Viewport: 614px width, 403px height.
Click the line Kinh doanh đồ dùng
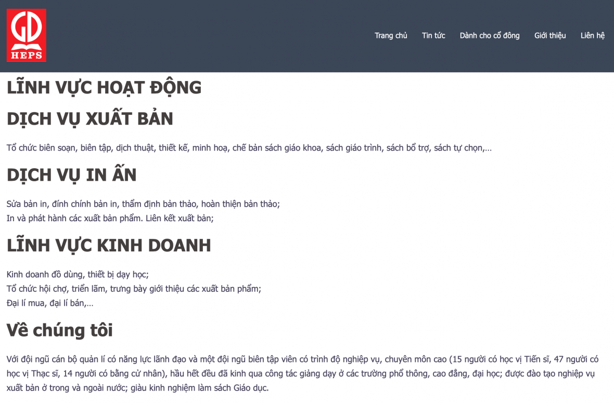click(78, 274)
